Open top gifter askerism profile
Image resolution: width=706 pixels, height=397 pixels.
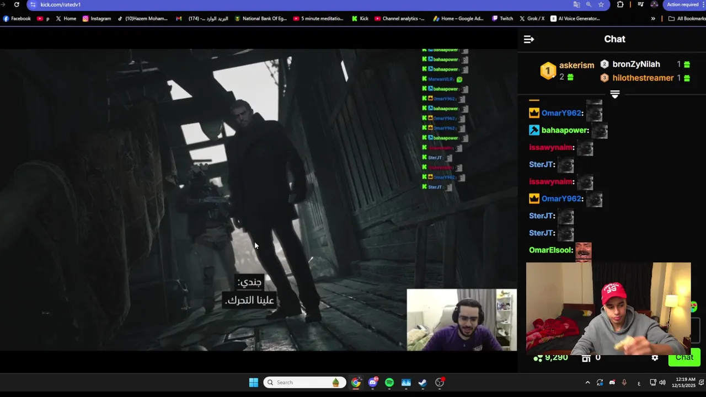click(x=576, y=65)
